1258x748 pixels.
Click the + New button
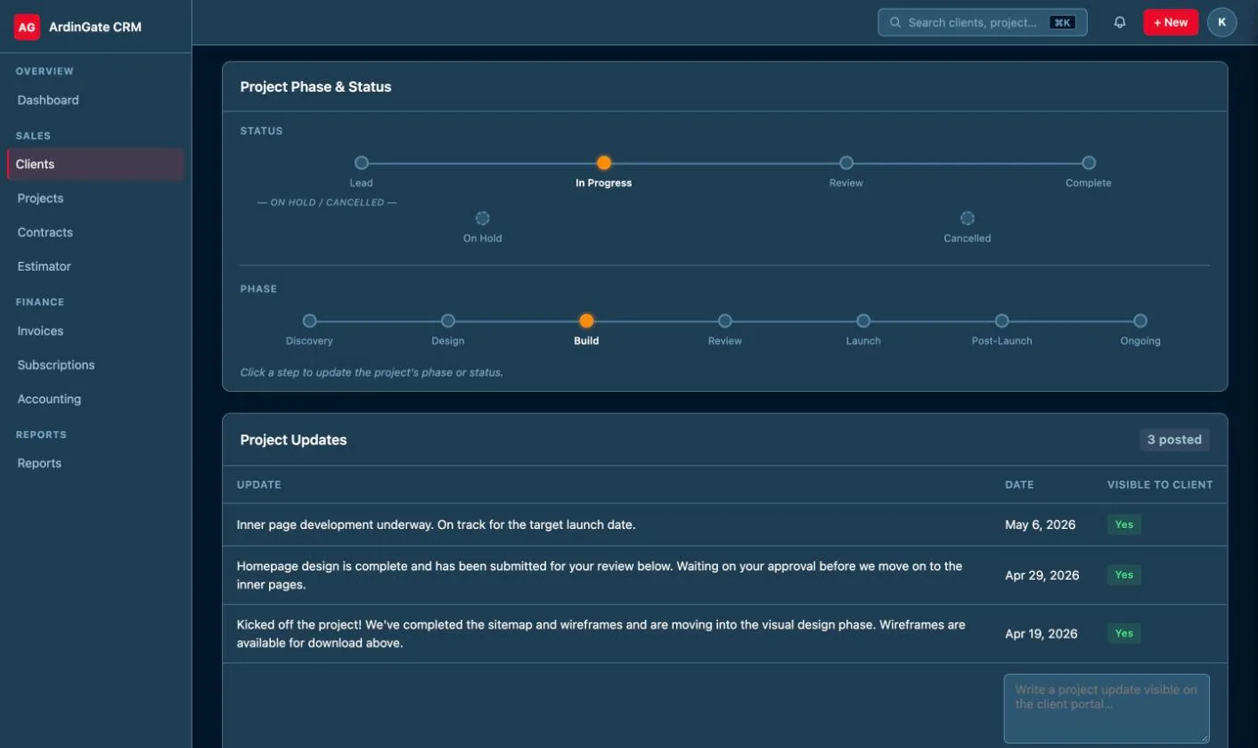(1171, 22)
